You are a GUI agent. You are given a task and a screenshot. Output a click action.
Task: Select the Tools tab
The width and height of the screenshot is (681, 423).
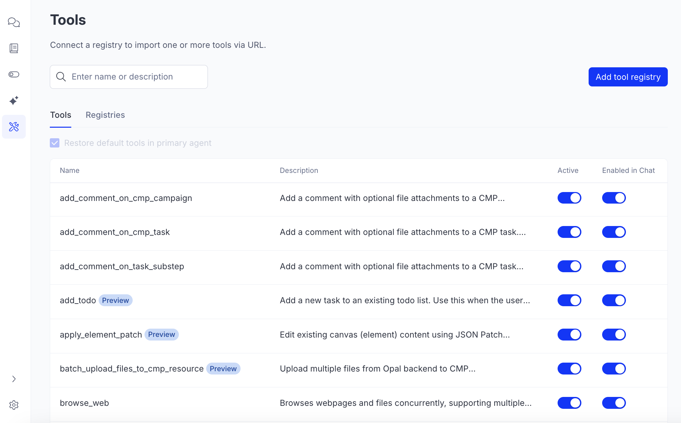61,115
